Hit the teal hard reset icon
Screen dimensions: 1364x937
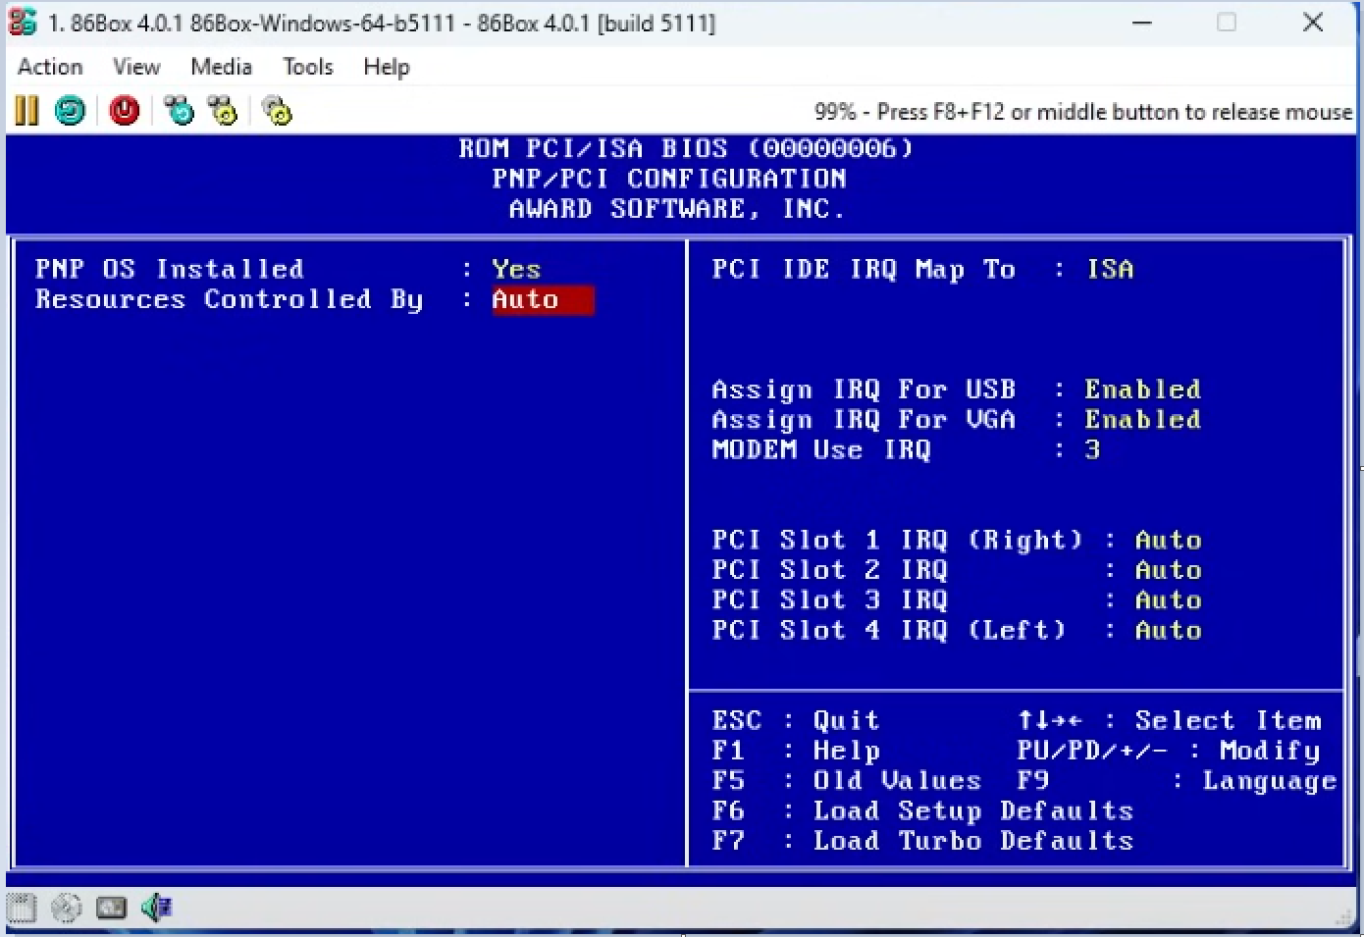click(x=70, y=111)
